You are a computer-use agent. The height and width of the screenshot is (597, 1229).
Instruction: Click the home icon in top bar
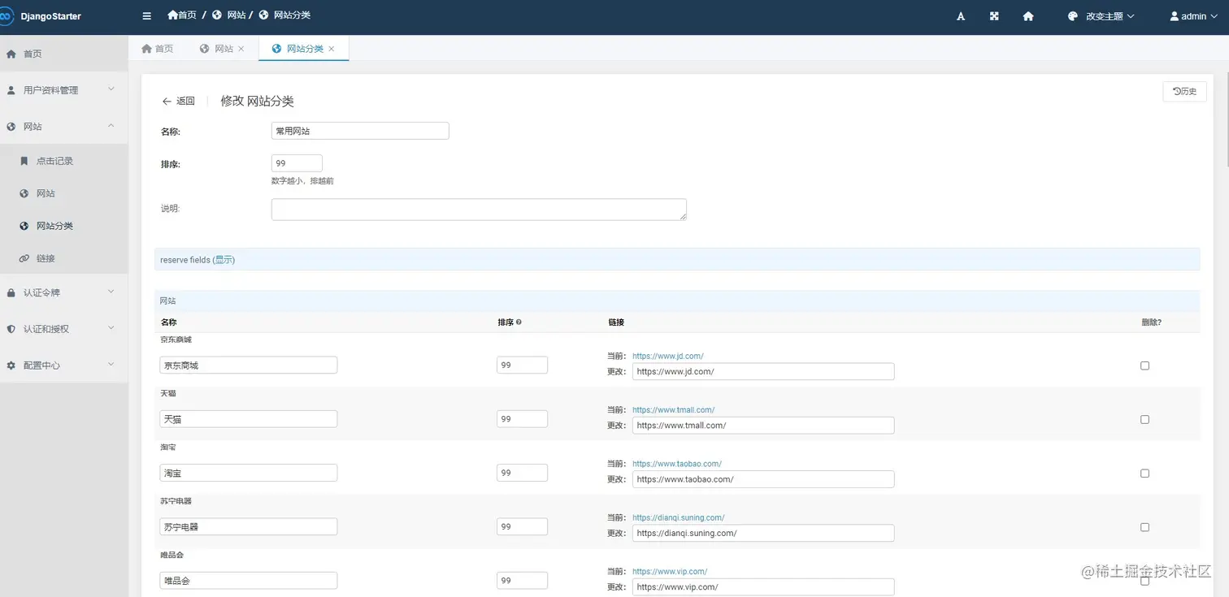(x=1028, y=16)
